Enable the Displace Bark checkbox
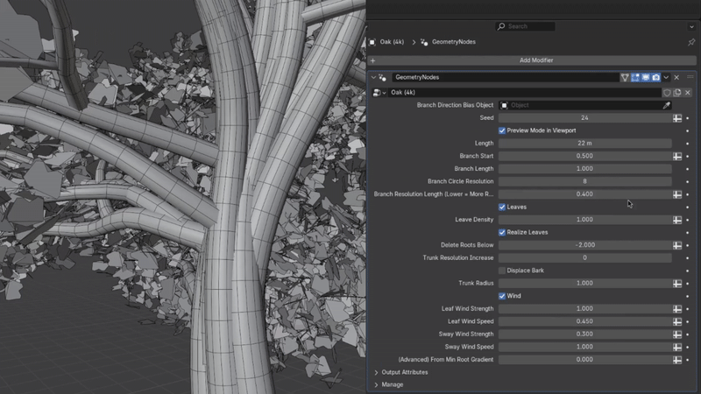Screen dimensions: 701x394 (502, 271)
